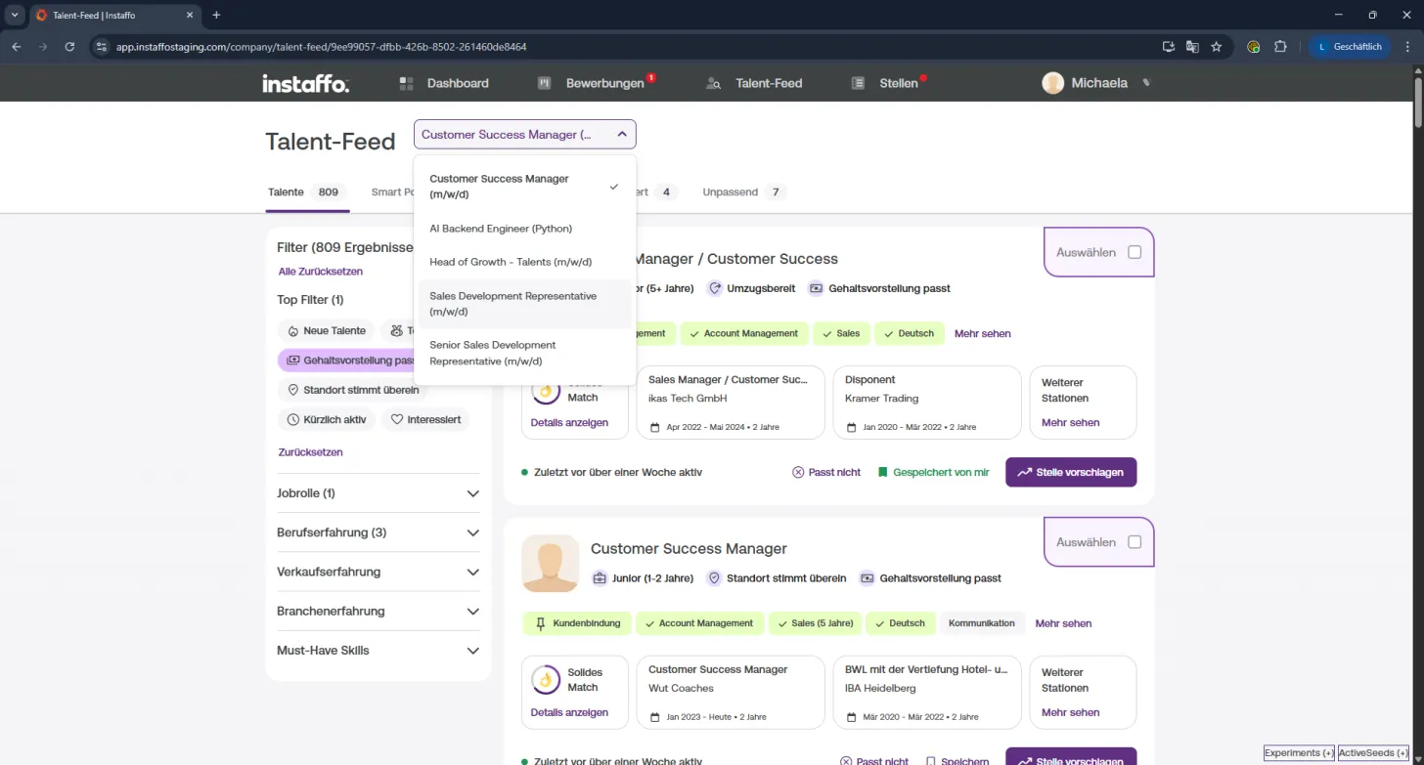Screen dimensions: 1424x765
Task: Choose Sales Development Representative (m/w/d) option
Action: click(524, 304)
